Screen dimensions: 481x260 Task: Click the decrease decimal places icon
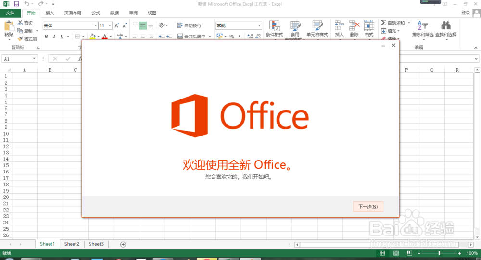point(258,36)
